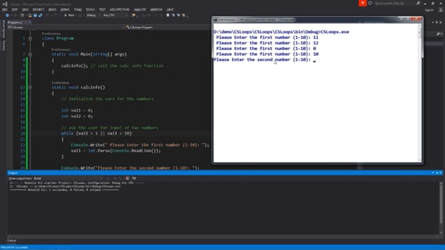The image size is (445, 250).
Task: Open the TEST menu
Action: pyautogui.click(x=102, y=10)
